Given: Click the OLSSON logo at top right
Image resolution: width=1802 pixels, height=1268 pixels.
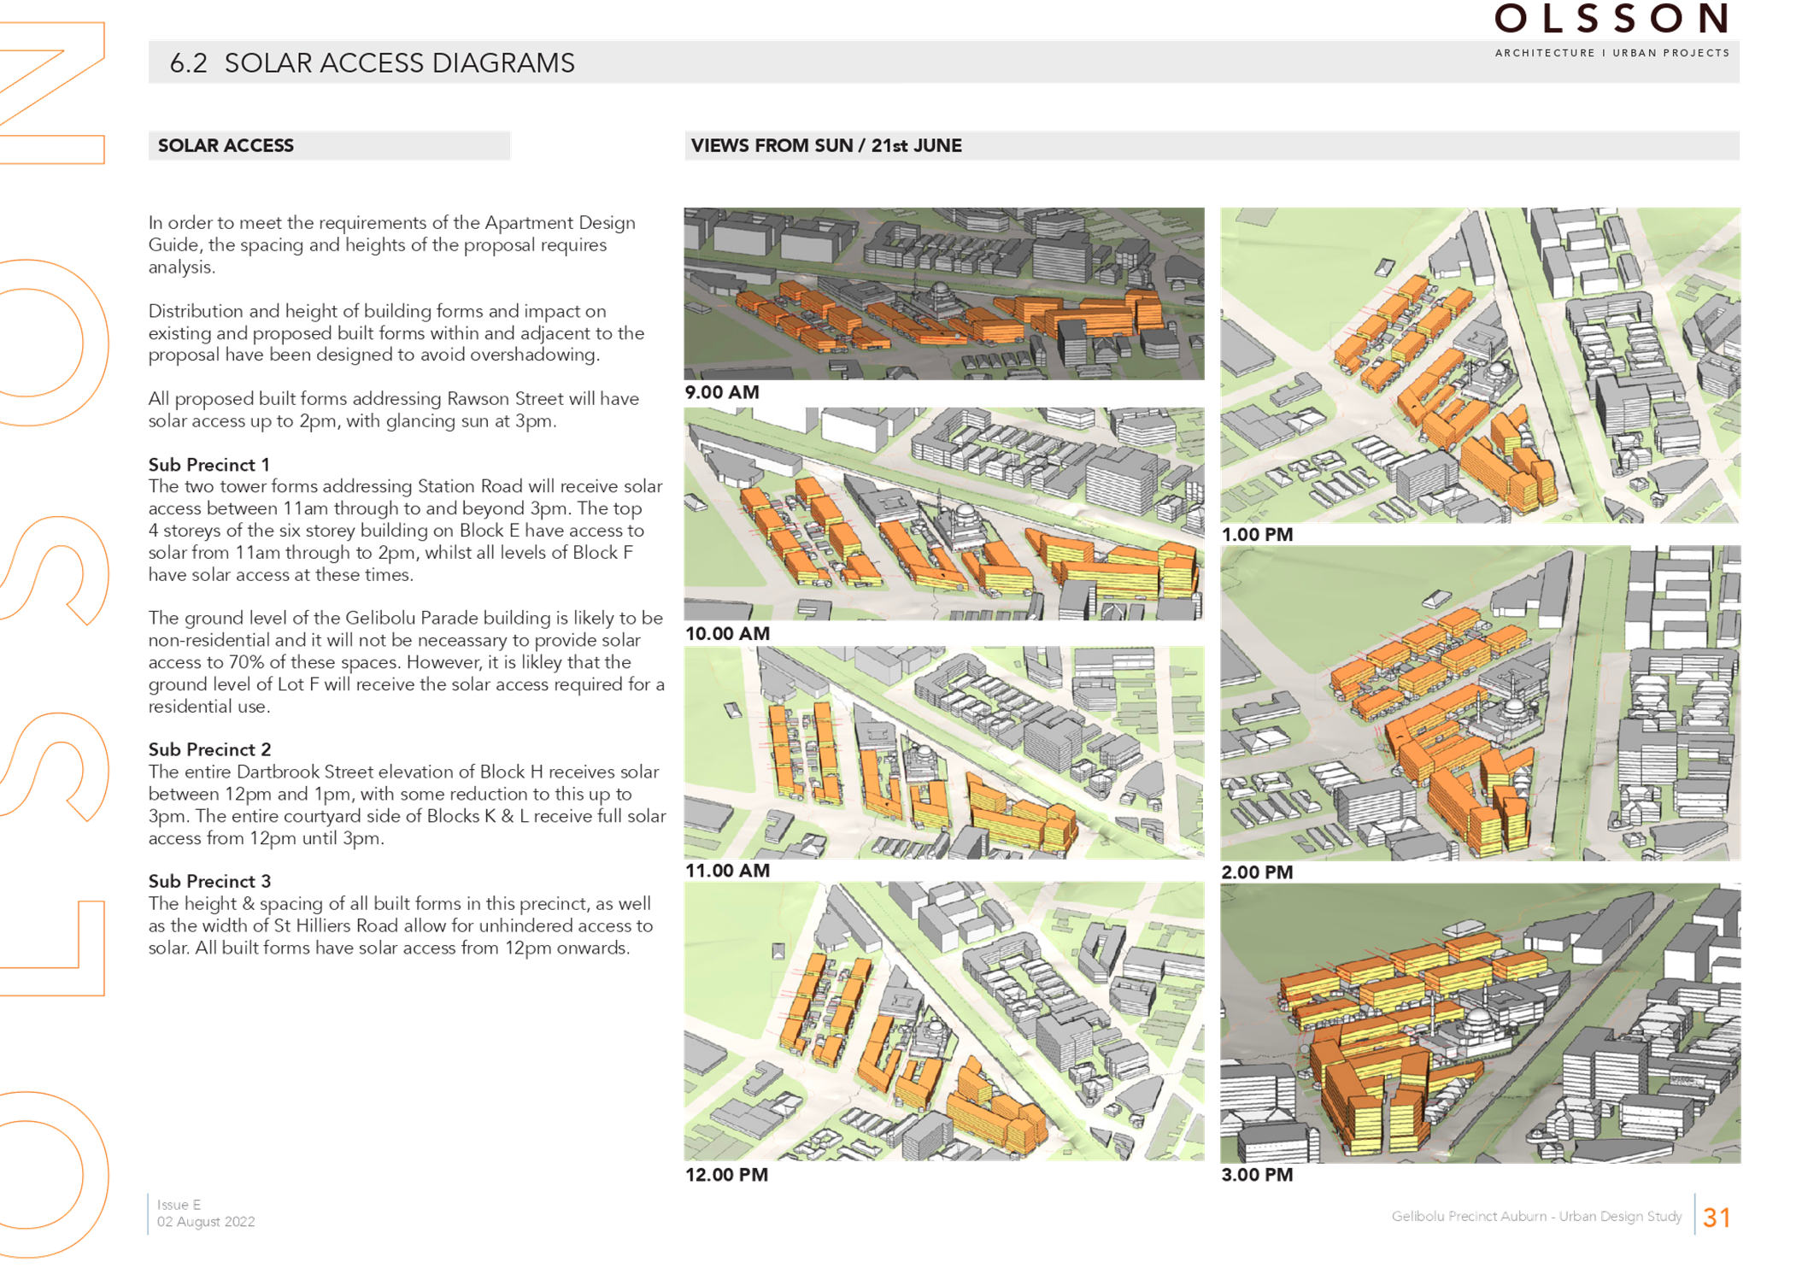Looking at the screenshot, I should coord(1611,19).
